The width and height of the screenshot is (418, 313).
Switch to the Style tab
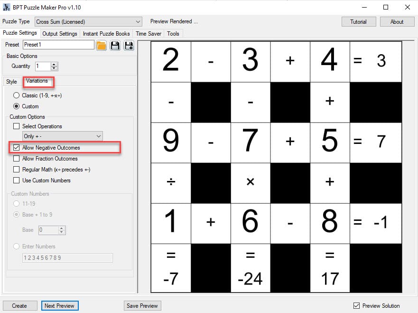pos(11,81)
